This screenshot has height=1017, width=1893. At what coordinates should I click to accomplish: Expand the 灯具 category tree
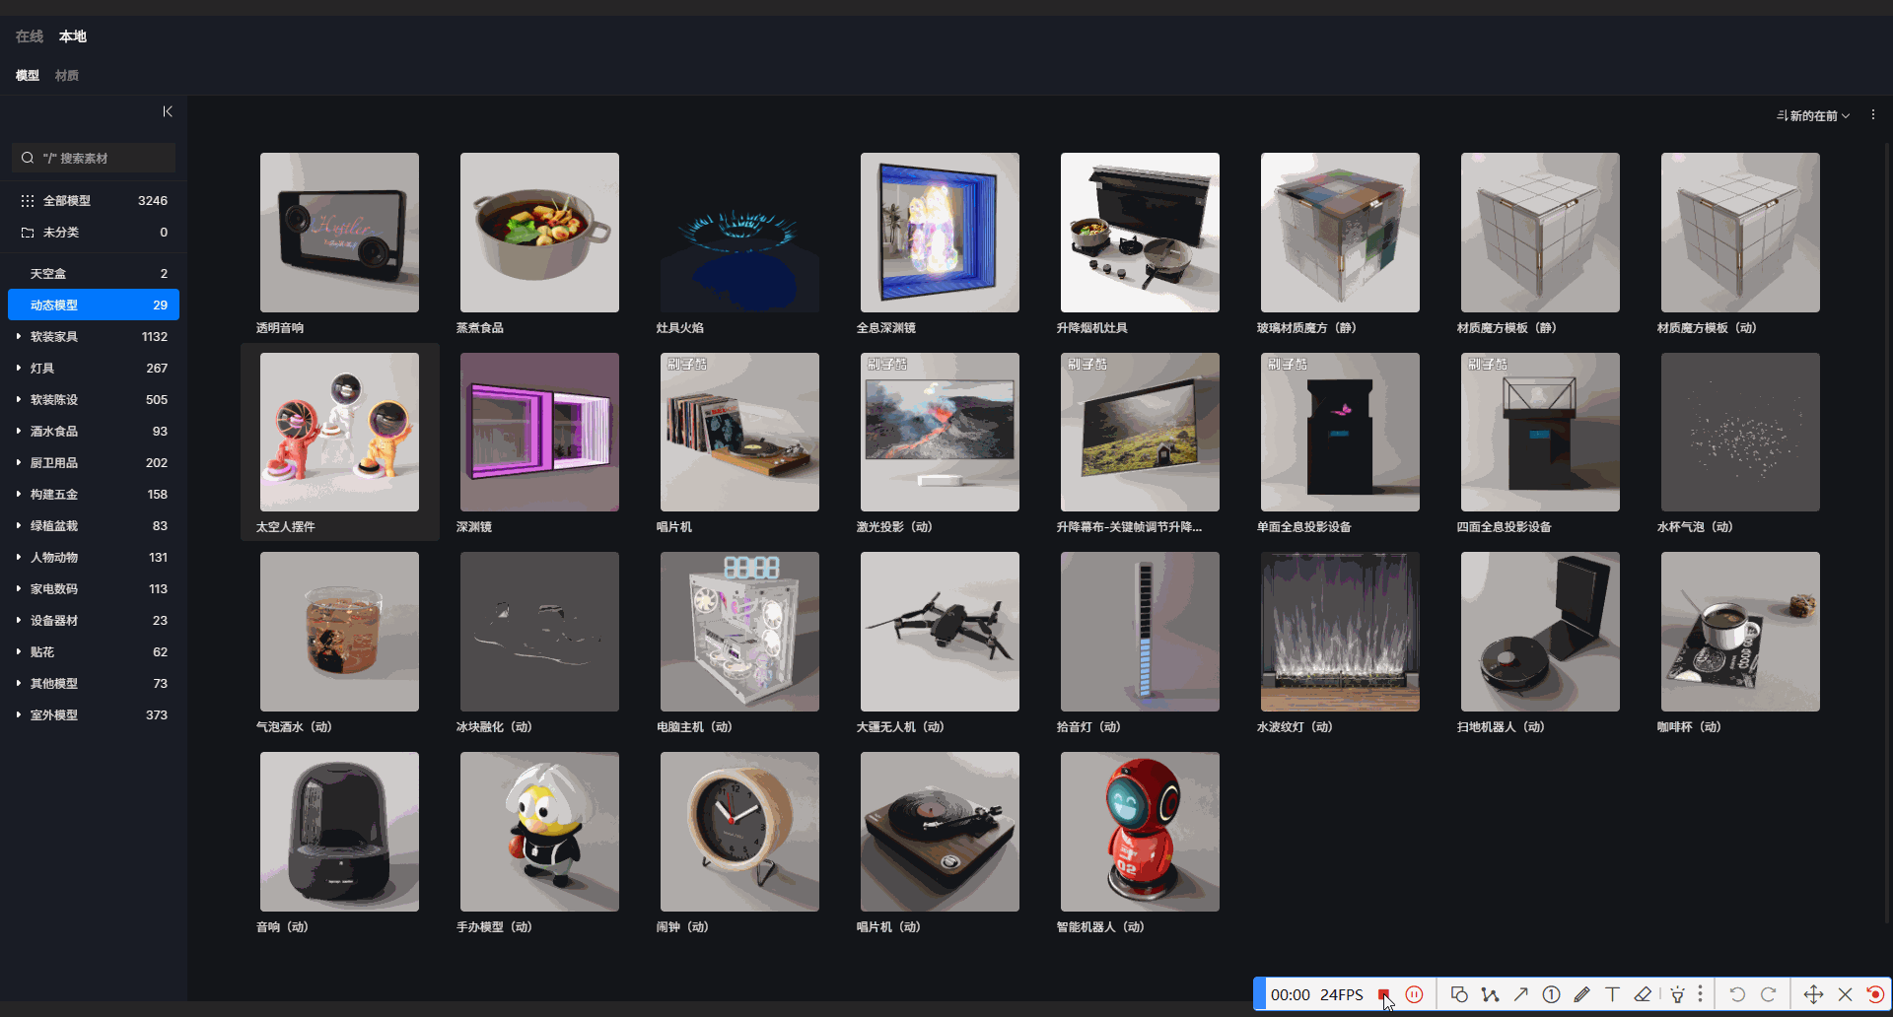tap(19, 368)
